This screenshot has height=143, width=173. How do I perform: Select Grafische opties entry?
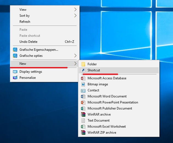tap(45, 56)
